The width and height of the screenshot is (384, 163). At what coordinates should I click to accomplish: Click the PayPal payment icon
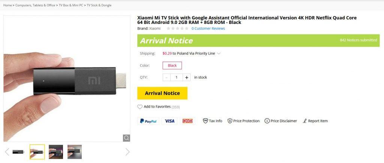pyautogui.click(x=148, y=121)
